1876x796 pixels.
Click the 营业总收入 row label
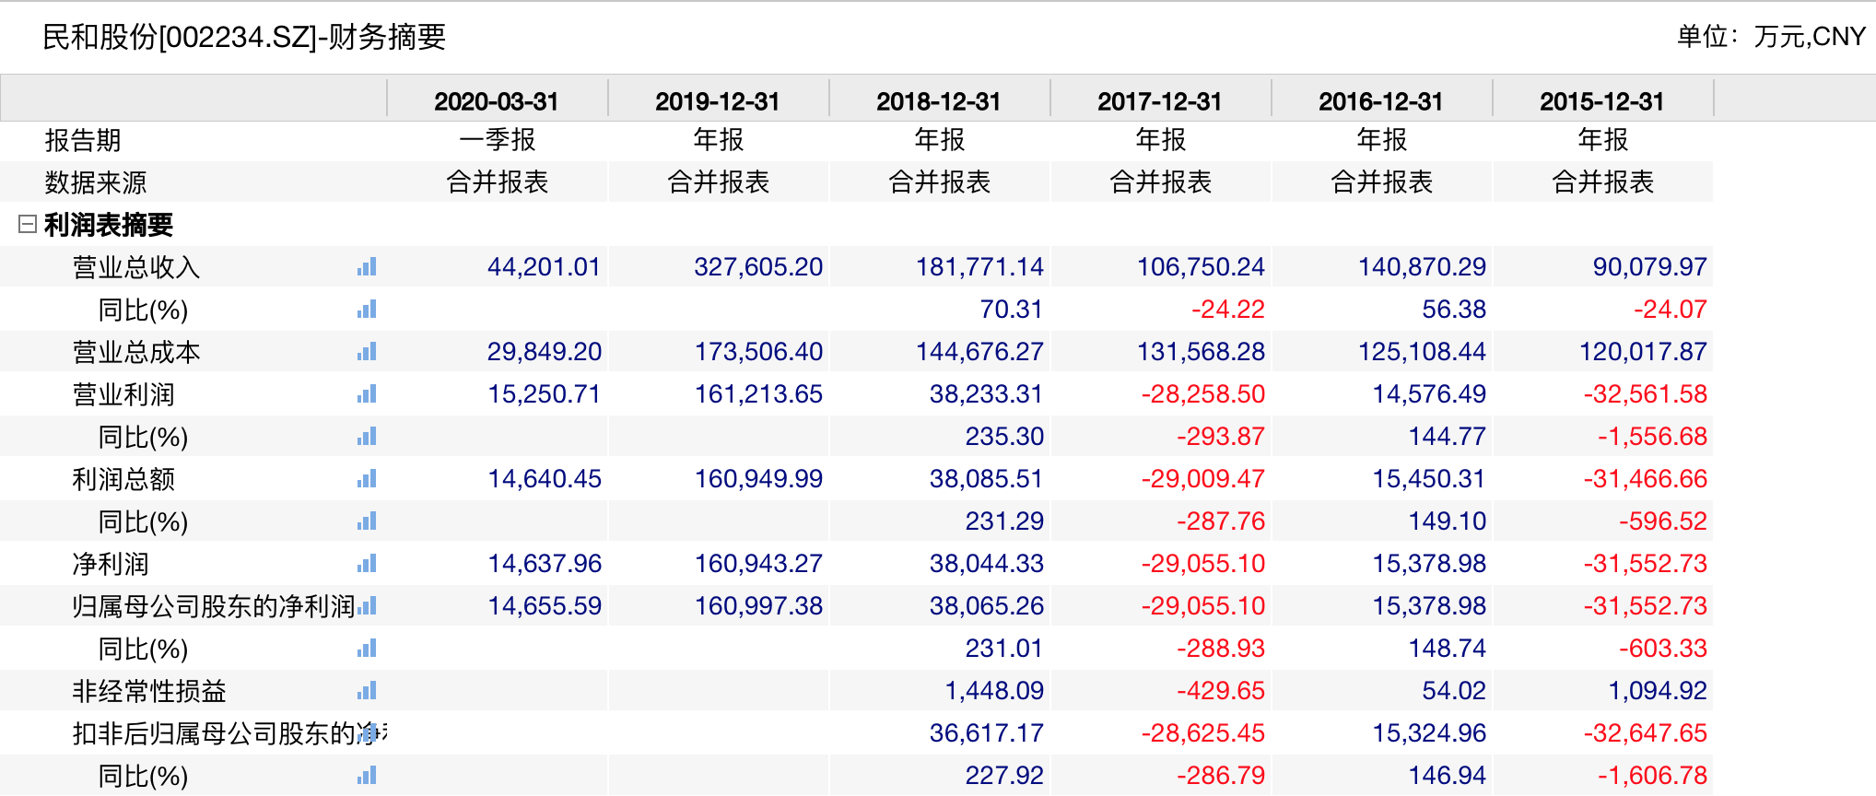coord(136,267)
